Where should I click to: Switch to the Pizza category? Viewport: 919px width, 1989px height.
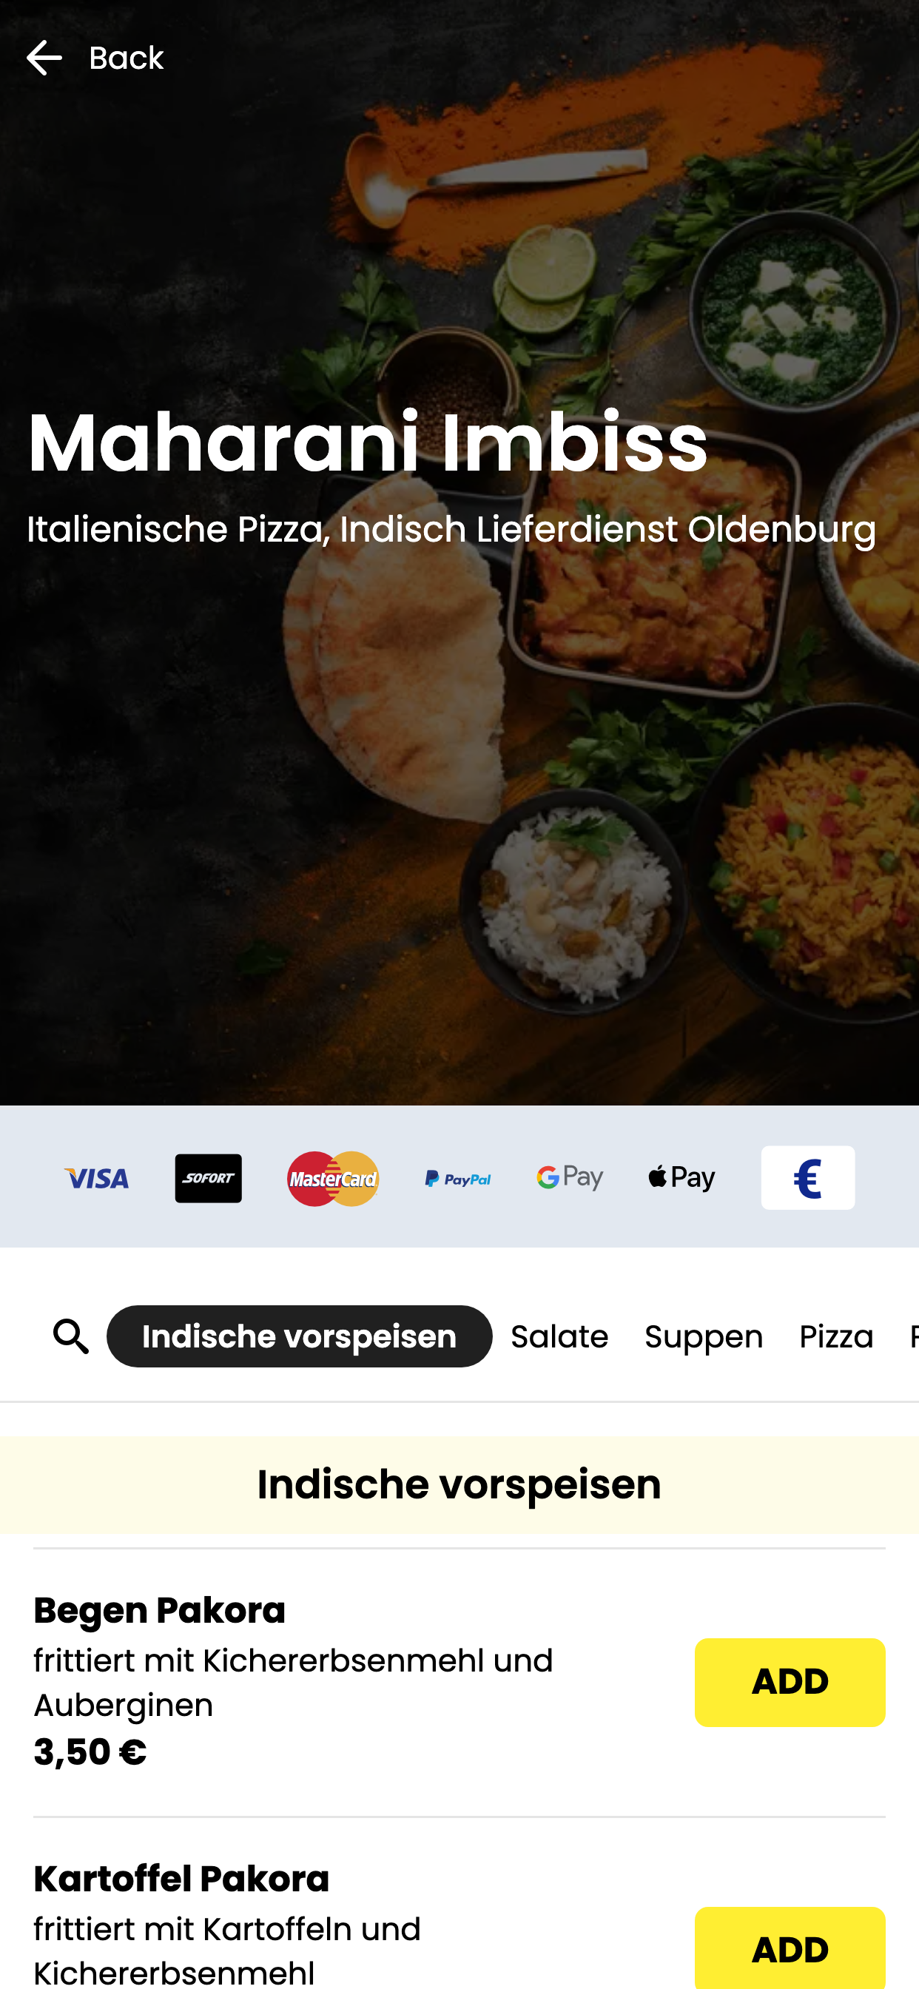[x=836, y=1336]
